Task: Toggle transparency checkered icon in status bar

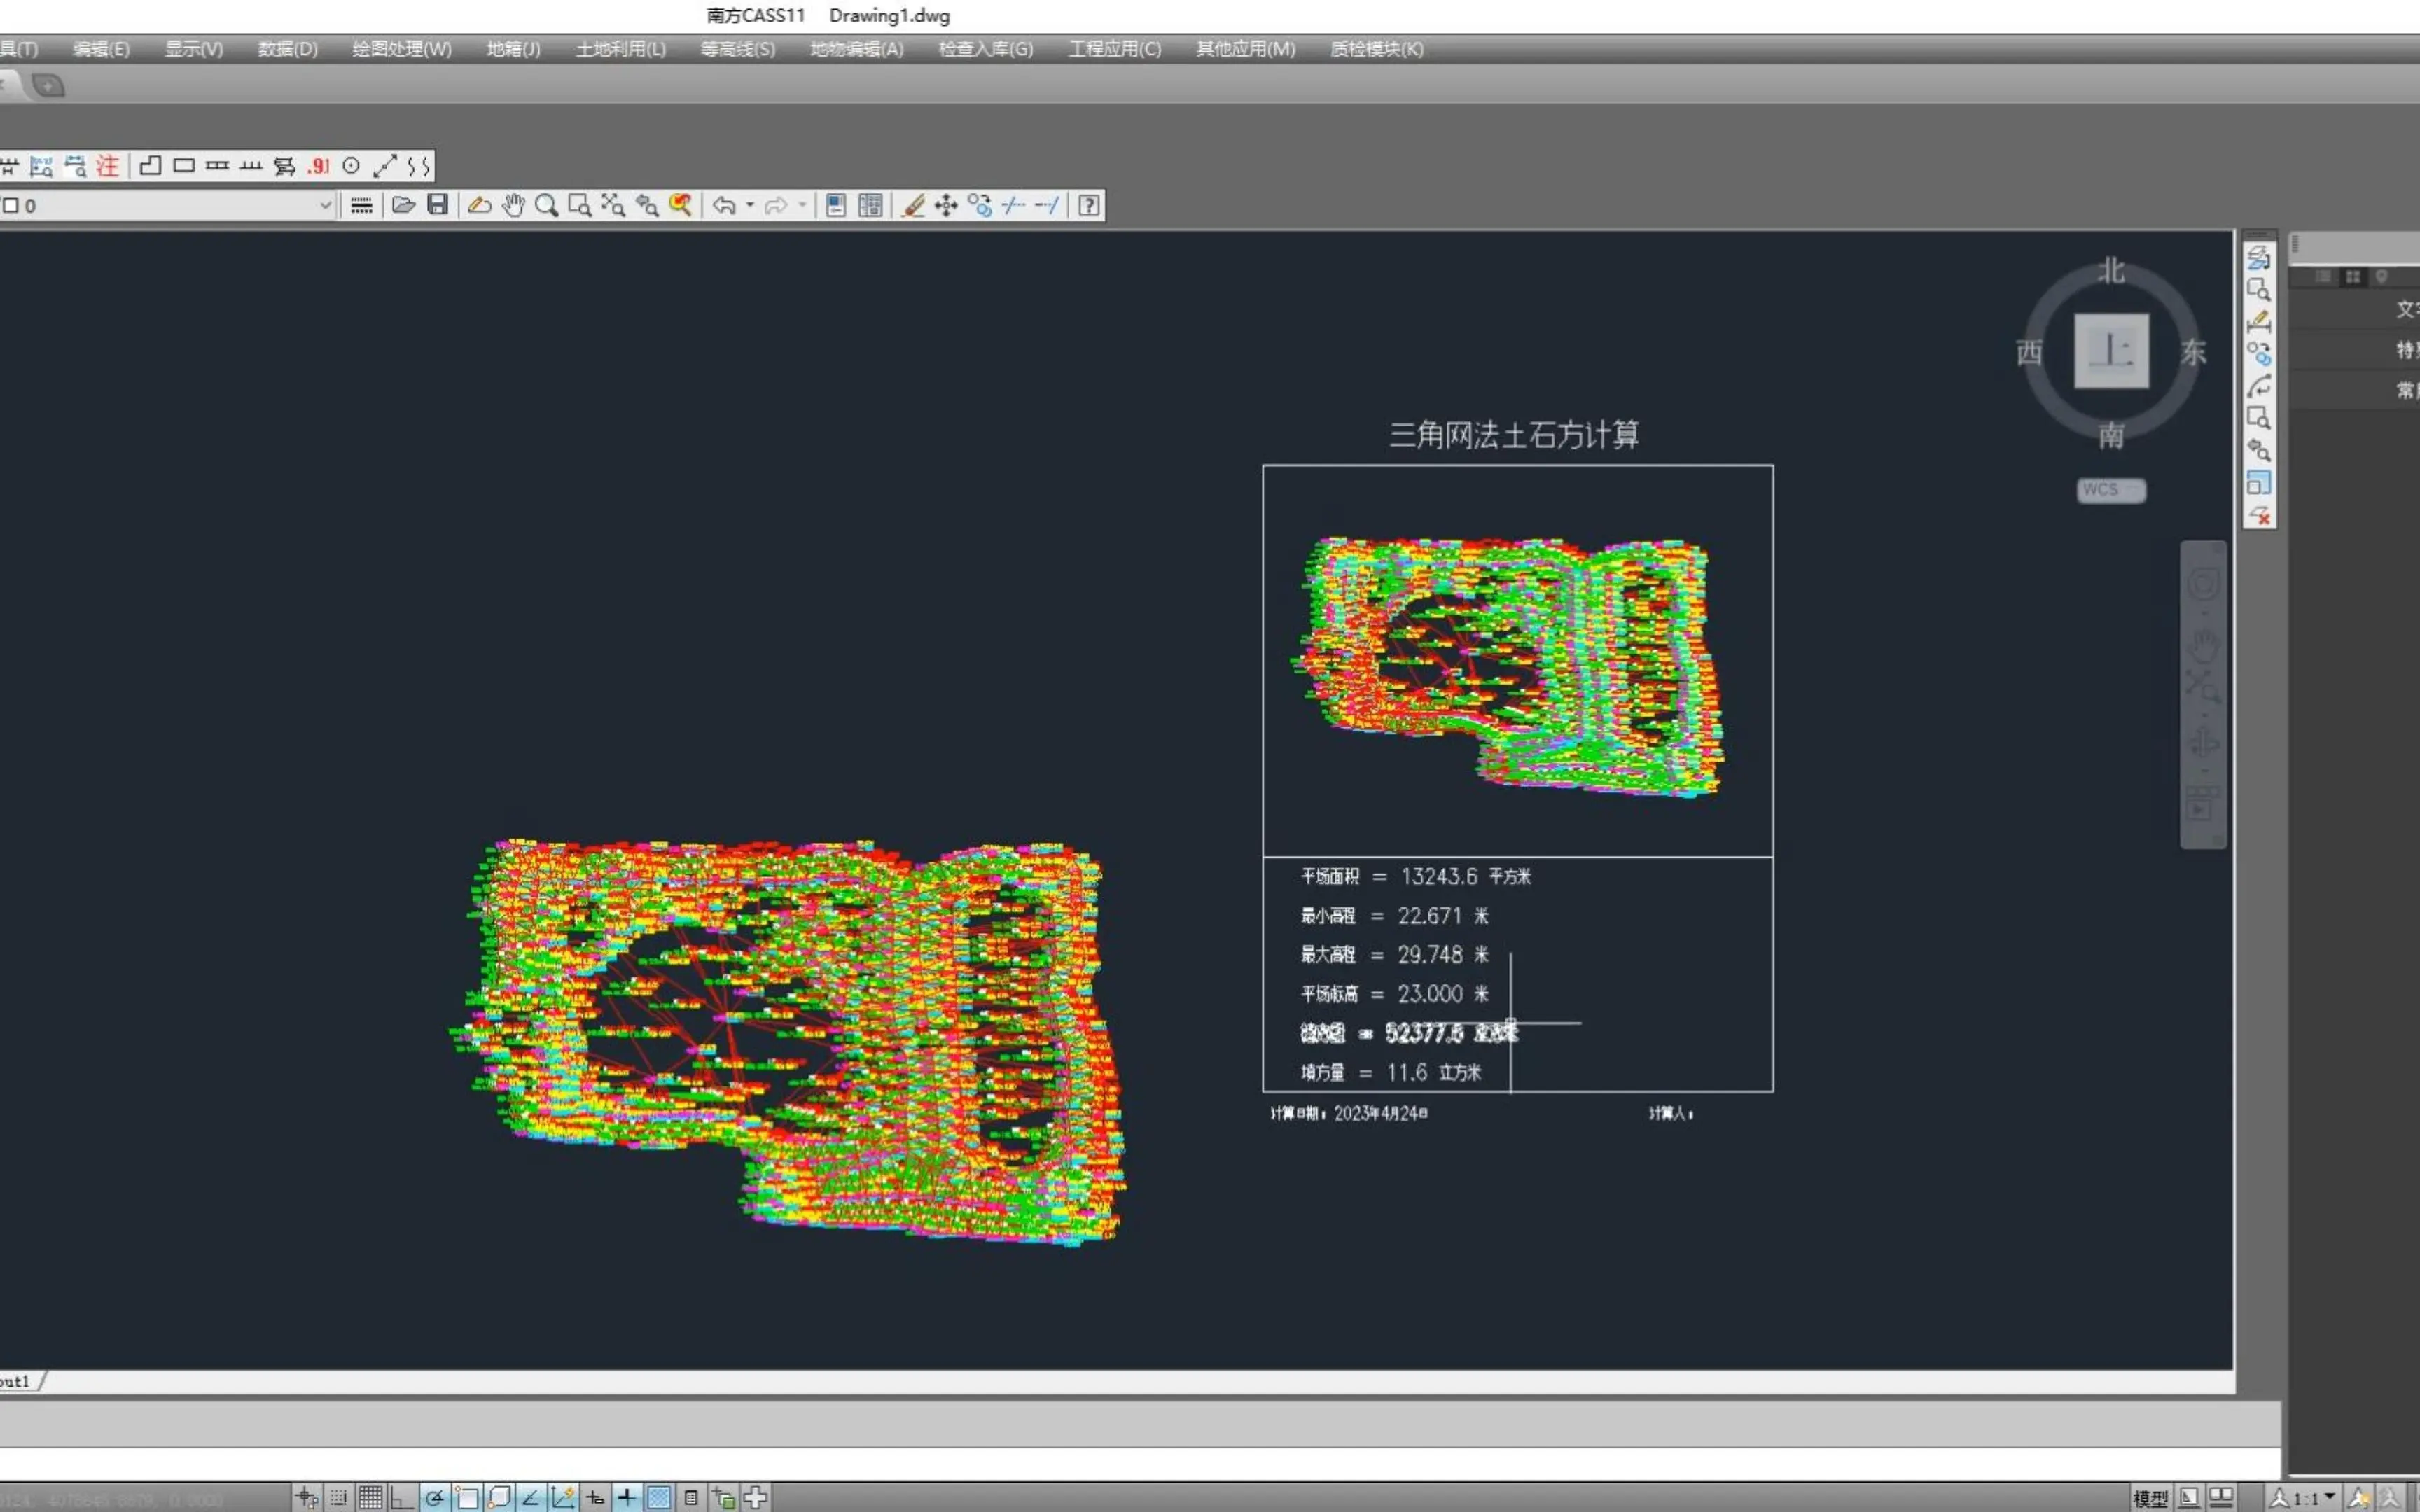Action: pos(659,1497)
